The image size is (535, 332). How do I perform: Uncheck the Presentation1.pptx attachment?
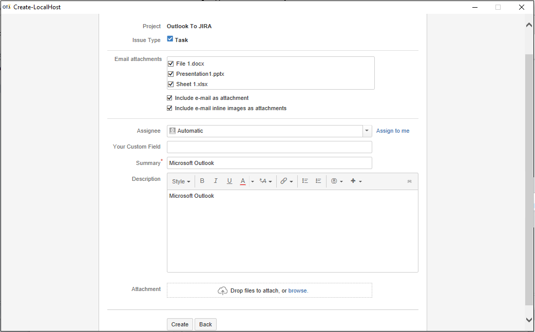171,74
